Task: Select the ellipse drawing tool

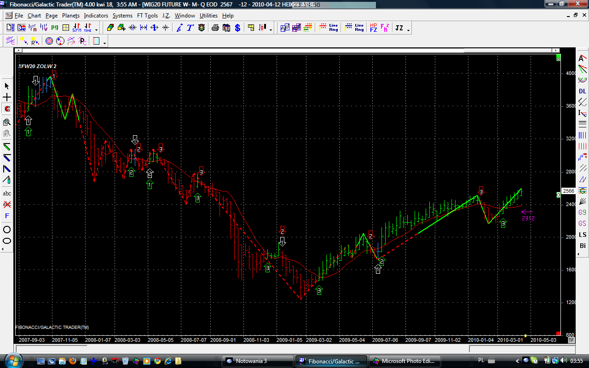Action: point(7,241)
